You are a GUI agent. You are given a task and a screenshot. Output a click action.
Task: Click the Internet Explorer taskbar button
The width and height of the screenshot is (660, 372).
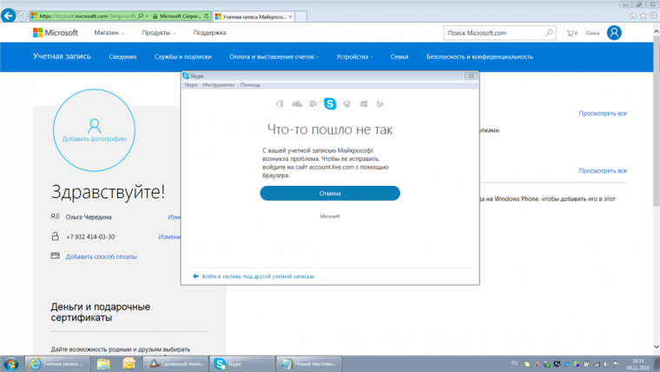(x=57, y=363)
